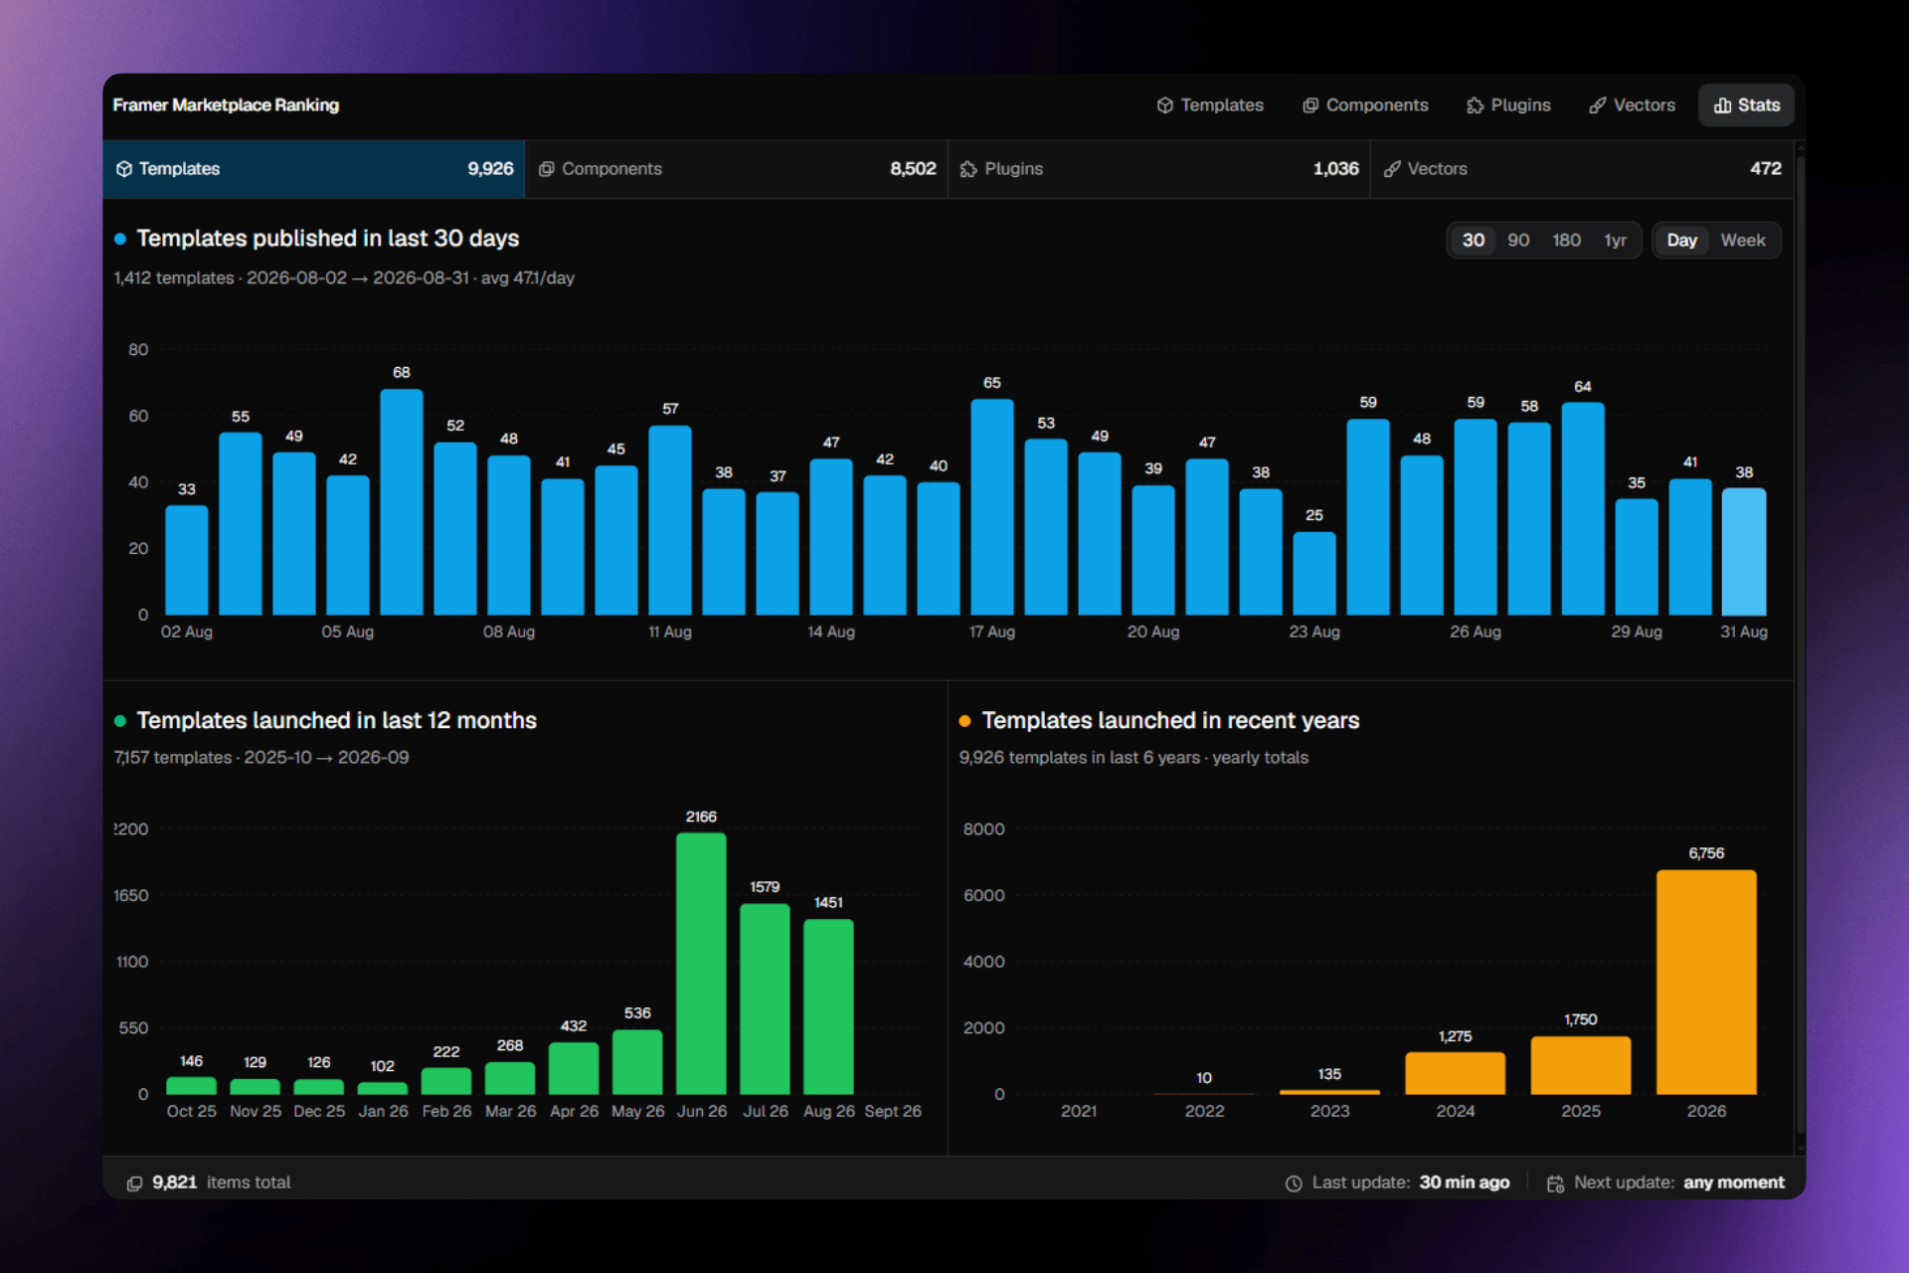Click the Jul 26 bar showing 1579
Viewport: 1909px width, 1273px height.
(x=765, y=999)
